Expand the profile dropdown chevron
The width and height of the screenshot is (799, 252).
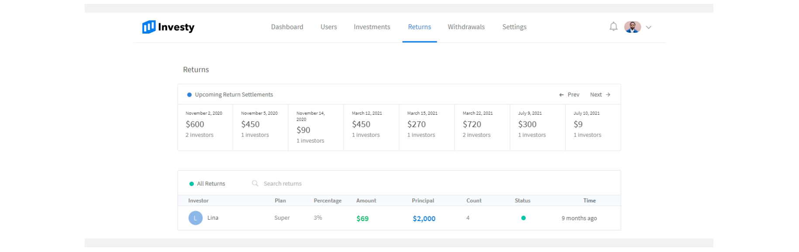(649, 27)
